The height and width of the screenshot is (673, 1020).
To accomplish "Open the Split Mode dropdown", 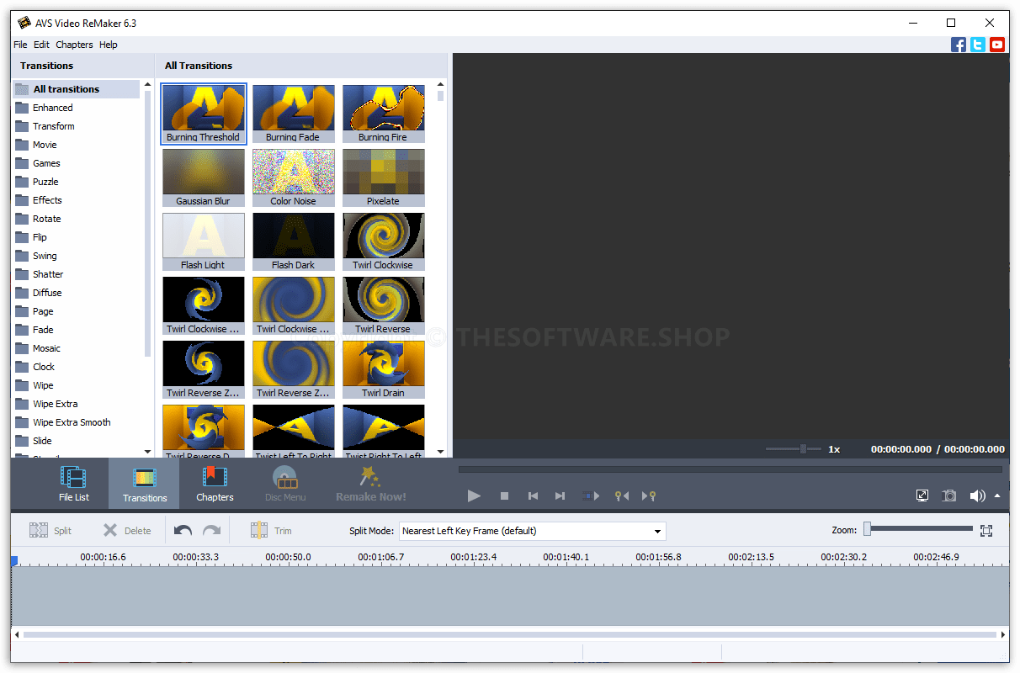I will 533,531.
